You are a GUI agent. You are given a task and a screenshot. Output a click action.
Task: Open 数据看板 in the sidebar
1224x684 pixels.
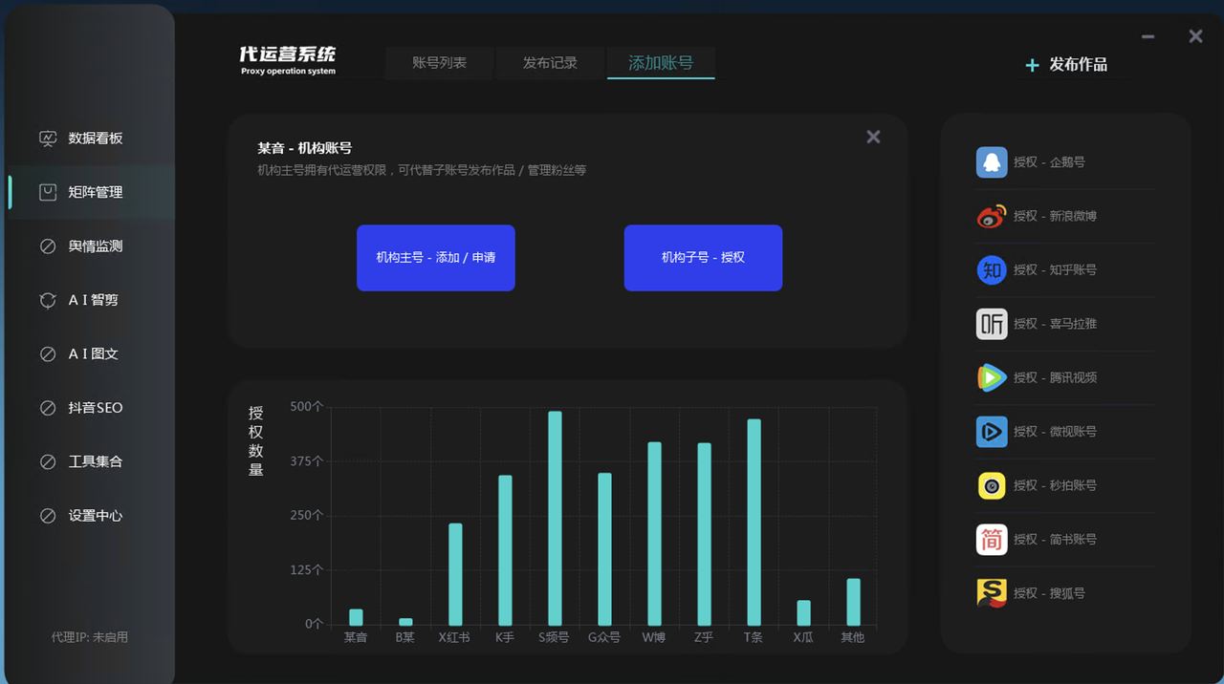(x=95, y=139)
